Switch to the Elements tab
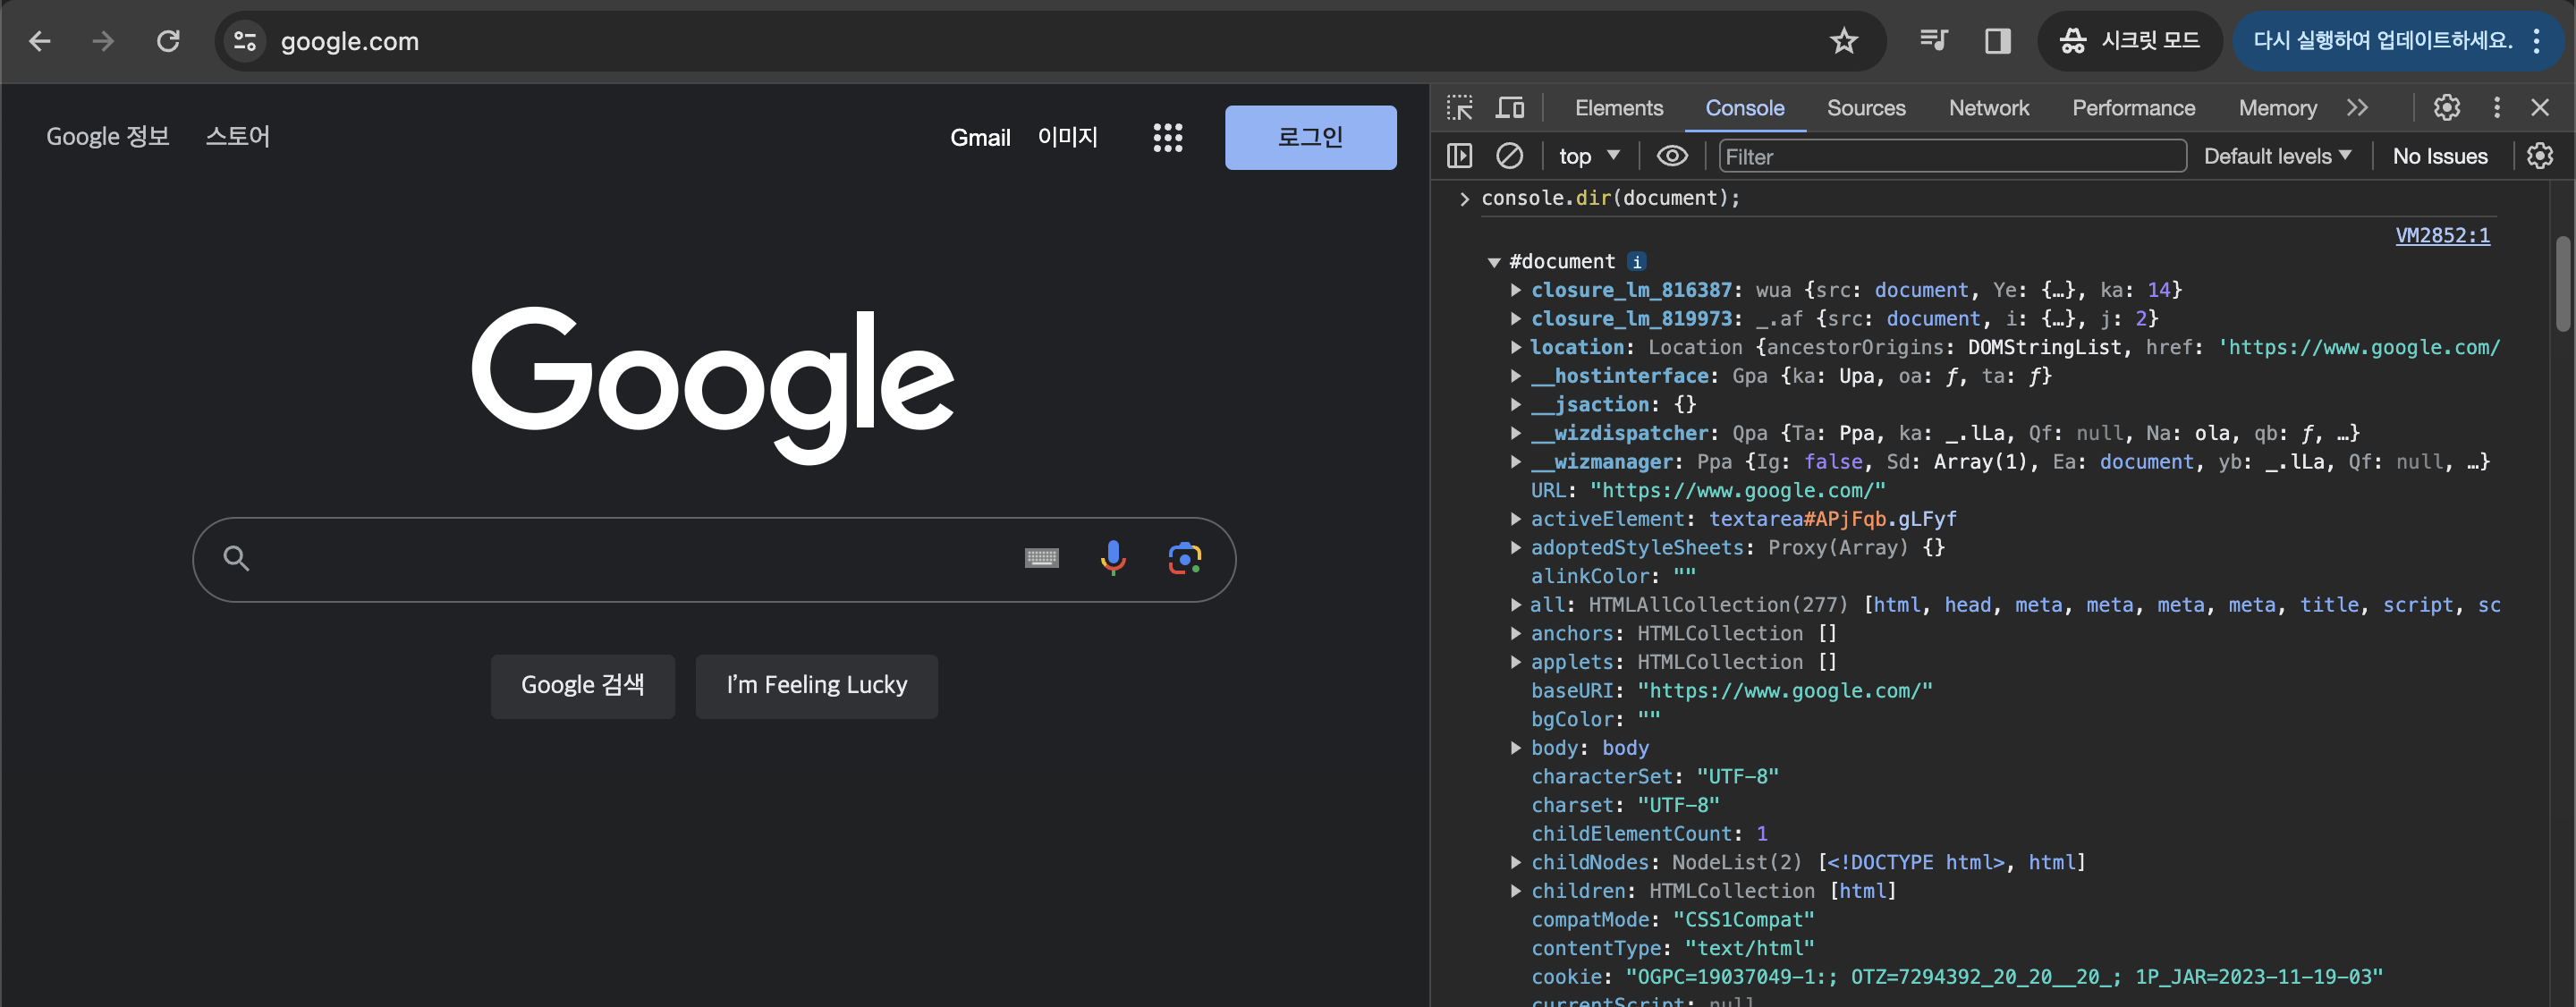This screenshot has height=1007, width=2576. [1618, 108]
